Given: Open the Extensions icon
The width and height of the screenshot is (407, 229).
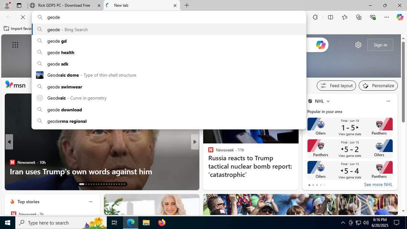Looking at the screenshot, I should coord(315,17).
